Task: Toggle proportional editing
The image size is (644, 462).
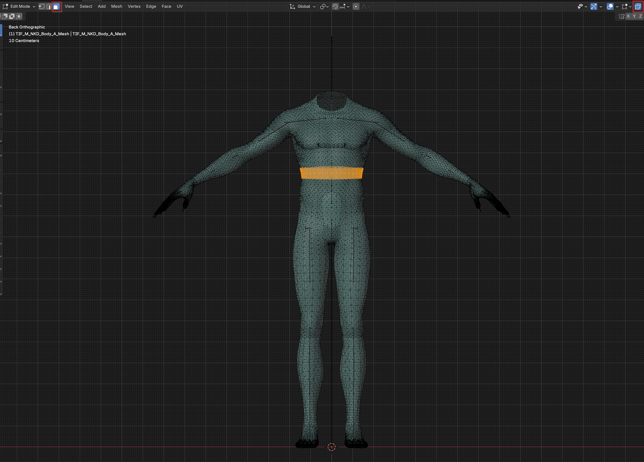Action: coord(356,6)
